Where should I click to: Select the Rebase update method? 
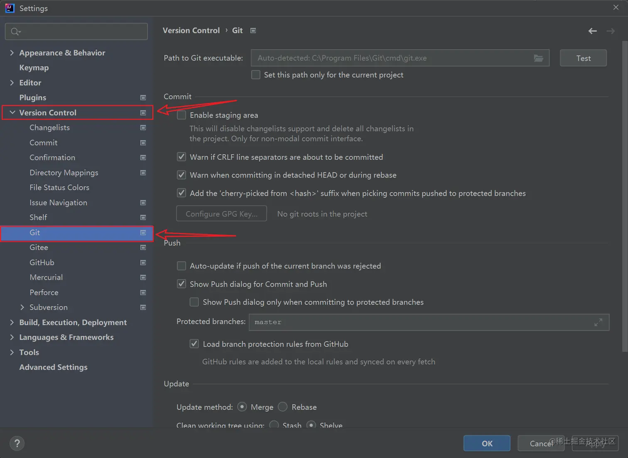click(x=283, y=407)
